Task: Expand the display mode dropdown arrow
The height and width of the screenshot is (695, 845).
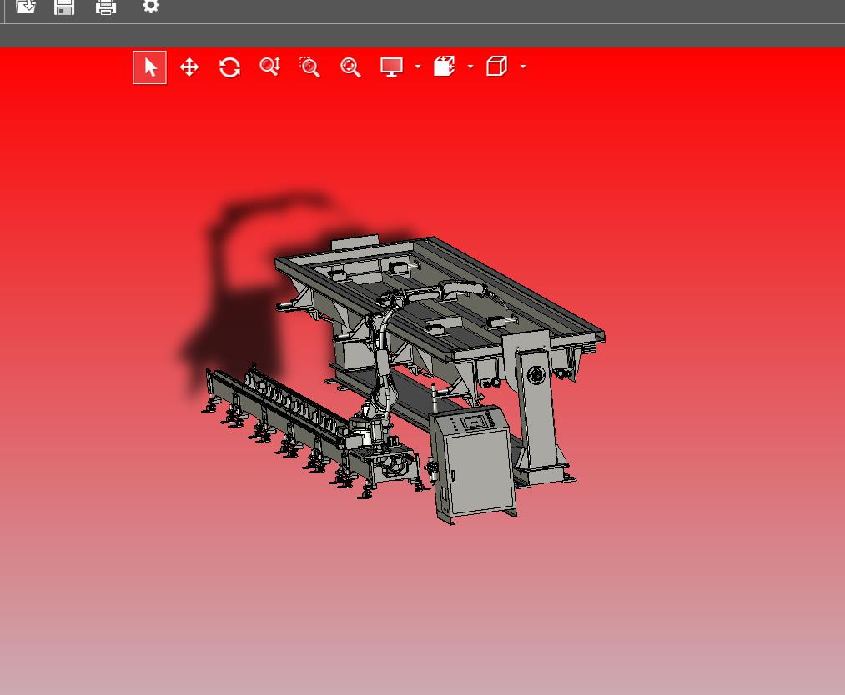Action: point(418,67)
